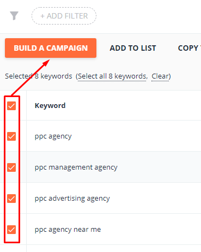Viewport: 201px width, 252px height.
Task: Open the Add to List option
Action: (133, 48)
